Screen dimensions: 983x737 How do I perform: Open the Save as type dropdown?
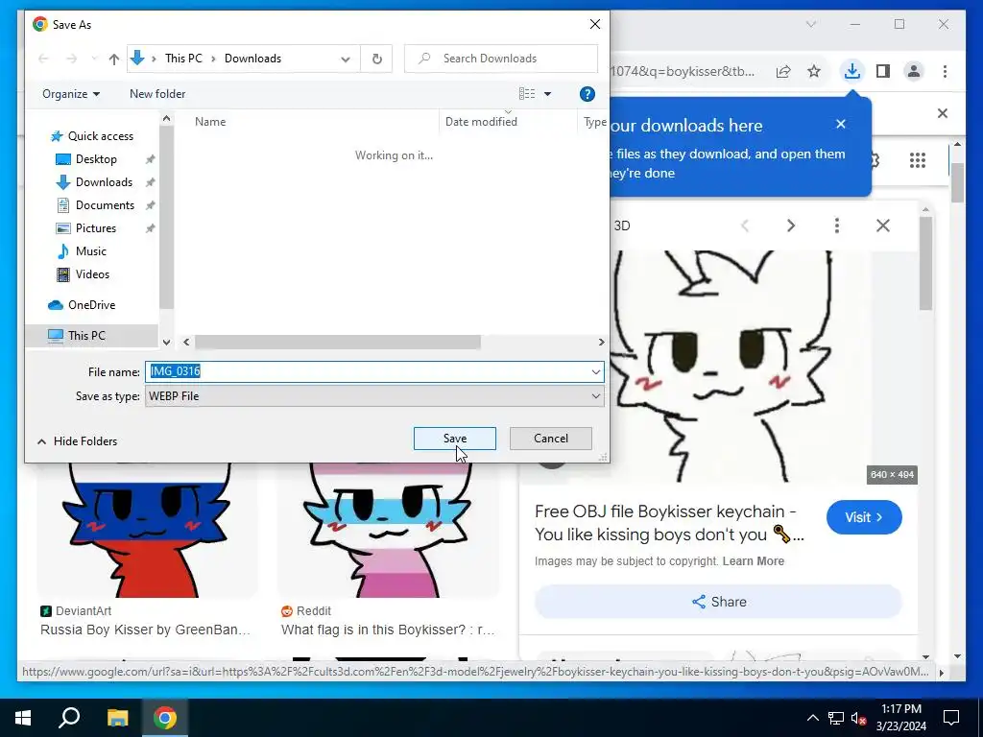tap(374, 396)
